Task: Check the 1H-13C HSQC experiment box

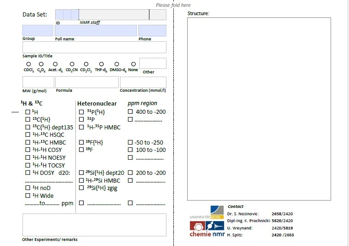Action: (x=28, y=135)
